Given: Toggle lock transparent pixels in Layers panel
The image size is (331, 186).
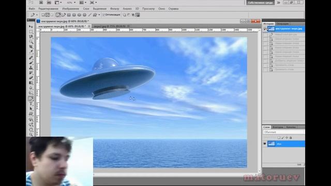Looking at the screenshot, I should tap(279, 138).
